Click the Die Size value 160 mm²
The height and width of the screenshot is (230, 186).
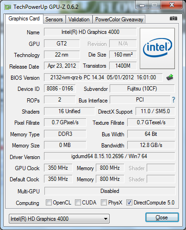coord(123,55)
